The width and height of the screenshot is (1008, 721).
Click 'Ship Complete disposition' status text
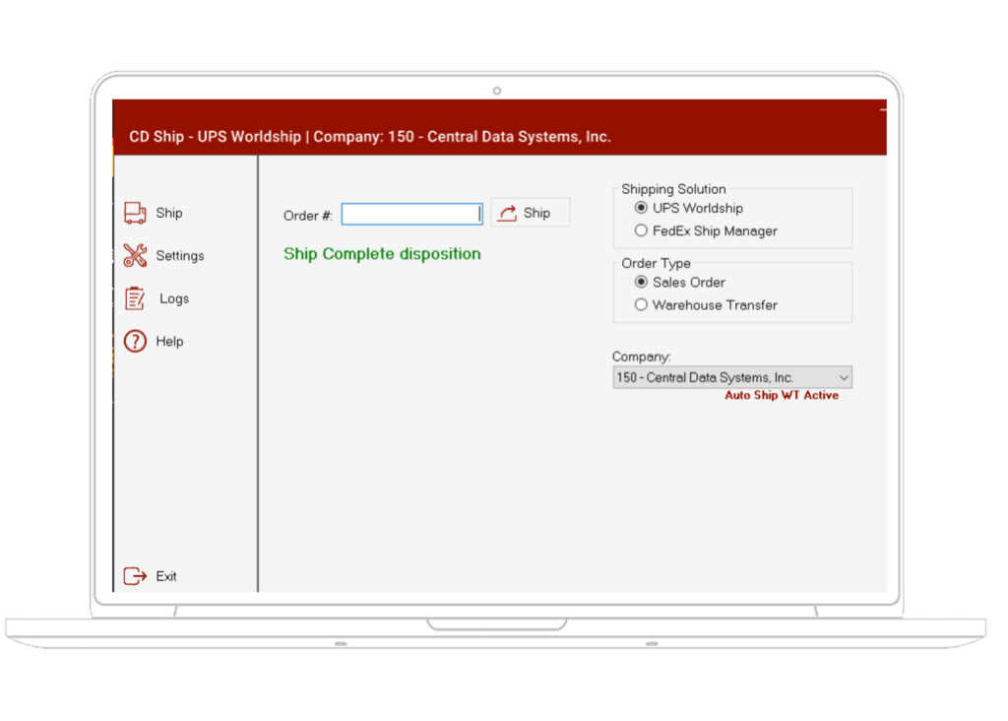(383, 254)
